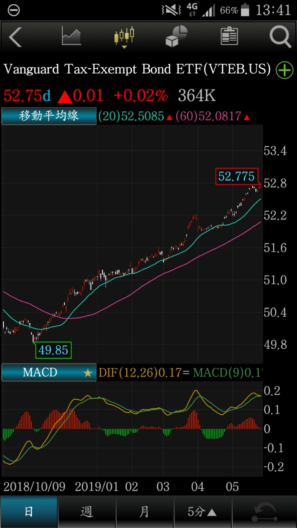Select the candlestick chart icon
Image resolution: width=297 pixels, height=528 pixels.
[124, 37]
